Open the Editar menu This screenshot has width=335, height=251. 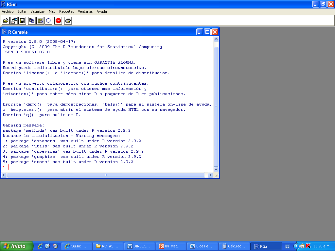pyautogui.click(x=22, y=11)
